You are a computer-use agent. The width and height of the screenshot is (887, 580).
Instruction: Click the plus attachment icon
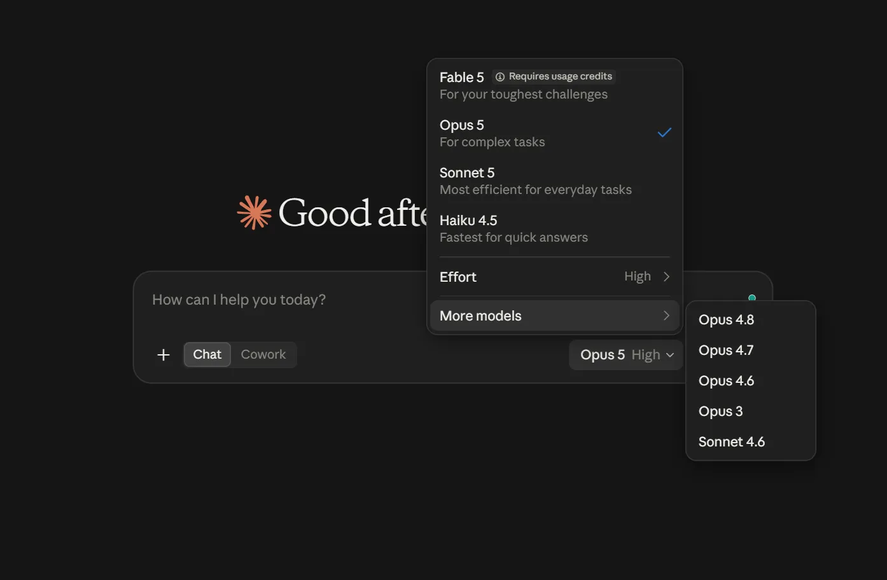(164, 355)
